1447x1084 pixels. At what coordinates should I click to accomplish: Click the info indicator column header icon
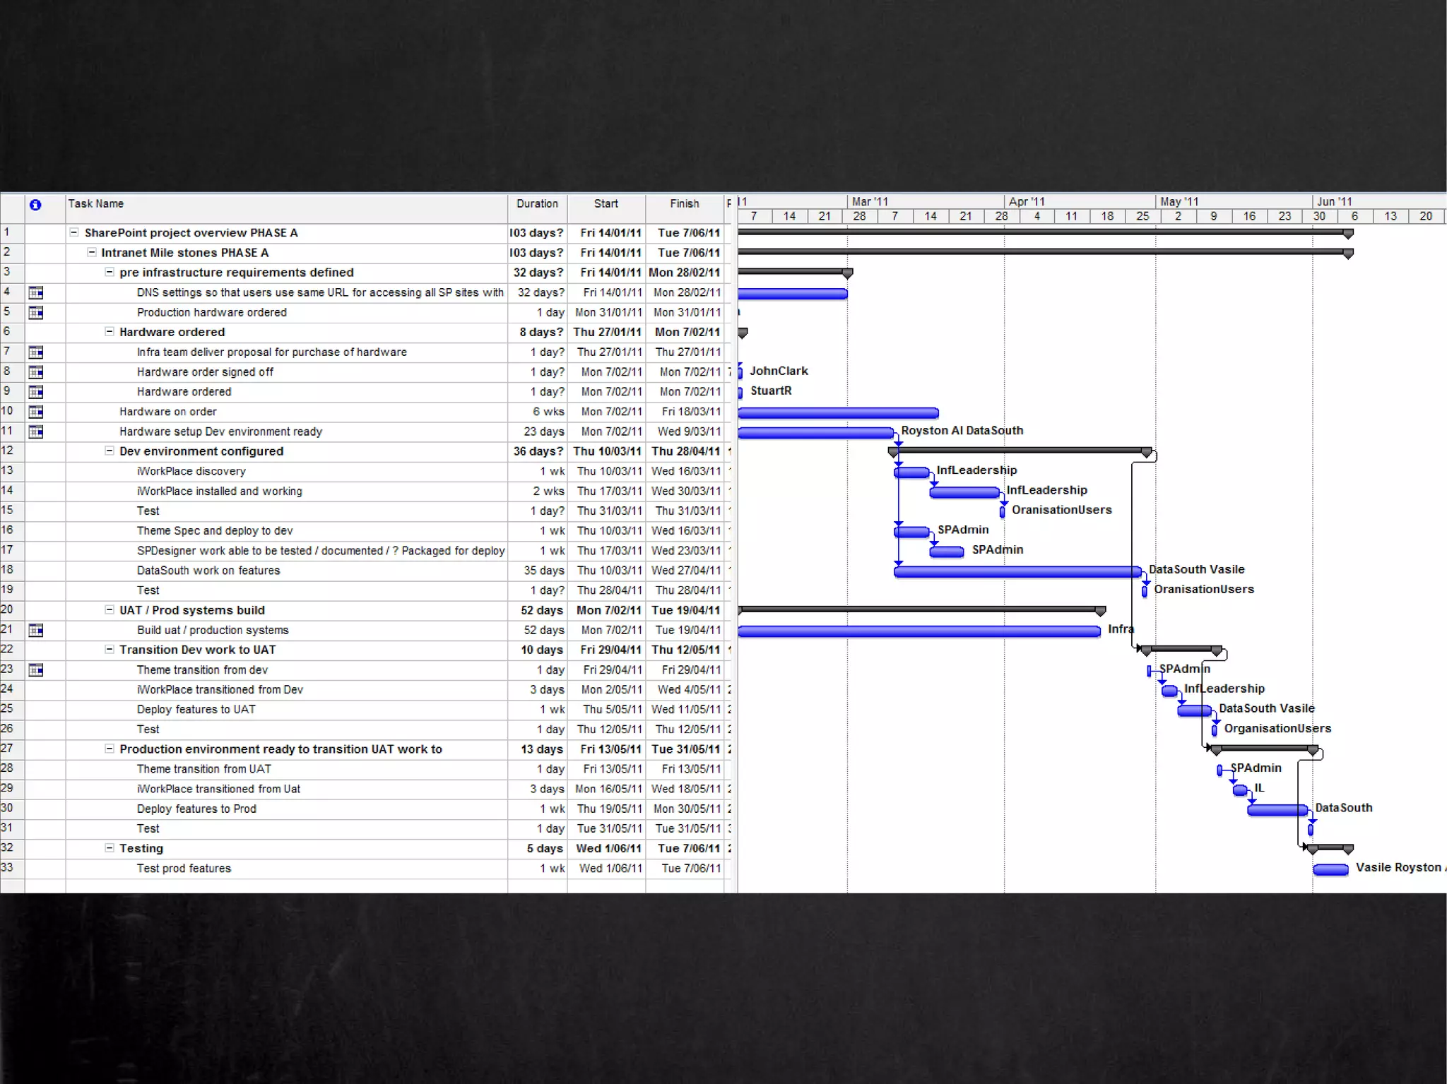[35, 205]
